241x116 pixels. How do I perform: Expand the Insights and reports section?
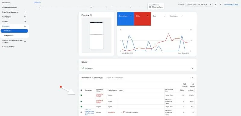click(25, 12)
